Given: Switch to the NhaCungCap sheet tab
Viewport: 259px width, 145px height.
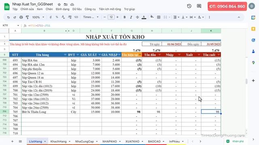Looking at the screenshot, I should [x=85, y=141].
